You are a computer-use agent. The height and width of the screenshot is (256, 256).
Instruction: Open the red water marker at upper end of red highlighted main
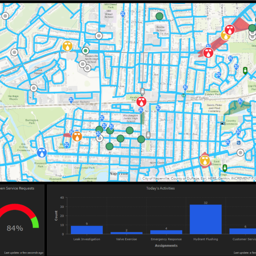(x=230, y=30)
